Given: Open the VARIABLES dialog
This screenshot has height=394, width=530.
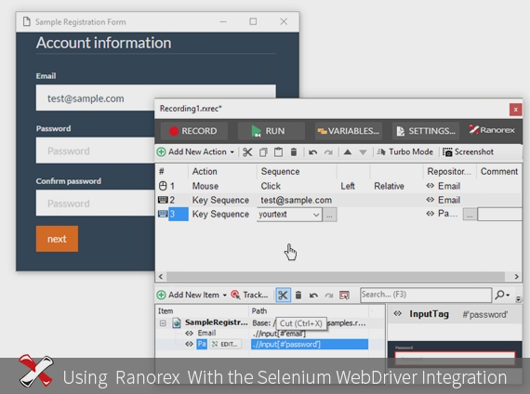Looking at the screenshot, I should [x=348, y=131].
